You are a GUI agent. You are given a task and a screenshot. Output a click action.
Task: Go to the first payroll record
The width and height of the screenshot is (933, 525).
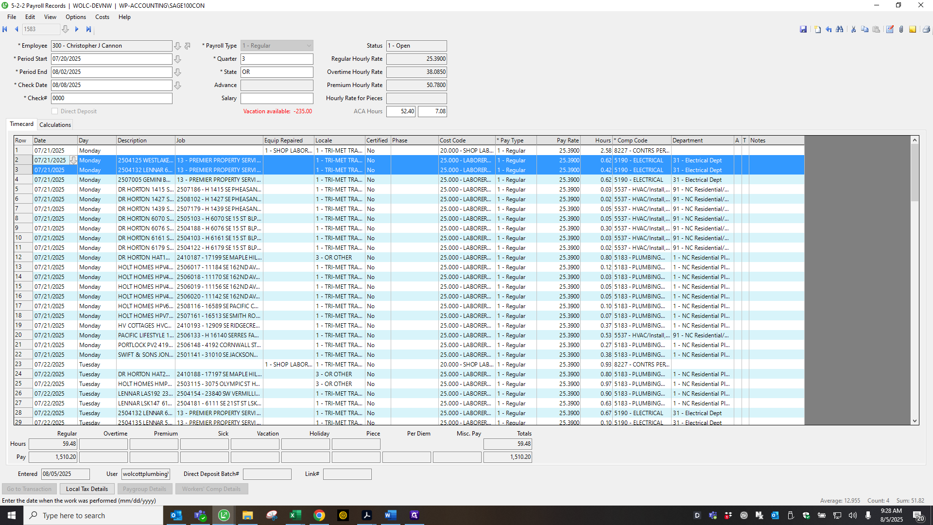click(5, 29)
